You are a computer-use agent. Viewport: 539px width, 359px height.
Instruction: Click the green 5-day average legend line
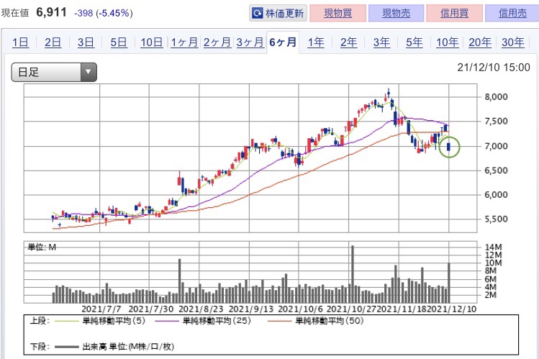(x=67, y=322)
